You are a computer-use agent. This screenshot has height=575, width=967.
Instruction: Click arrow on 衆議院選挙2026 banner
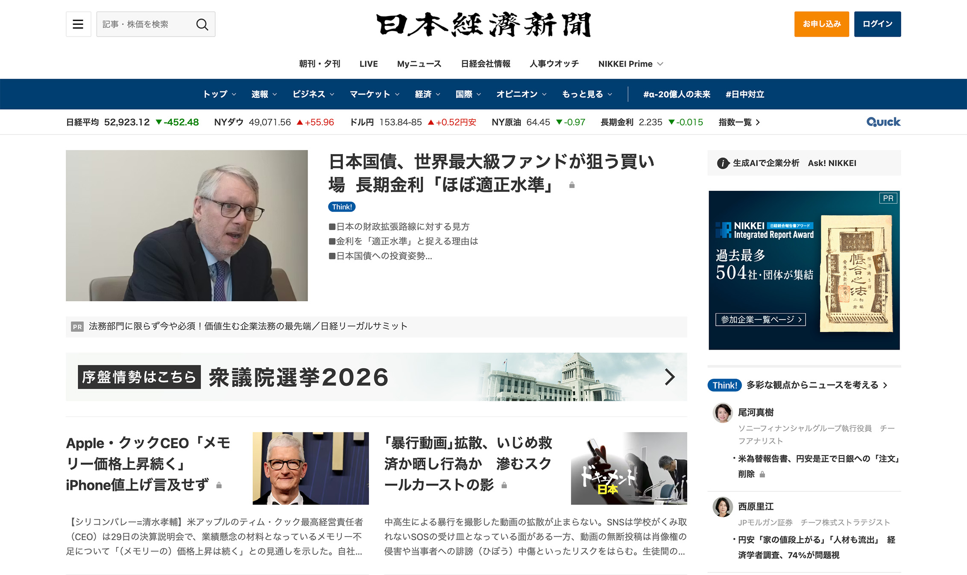669,377
